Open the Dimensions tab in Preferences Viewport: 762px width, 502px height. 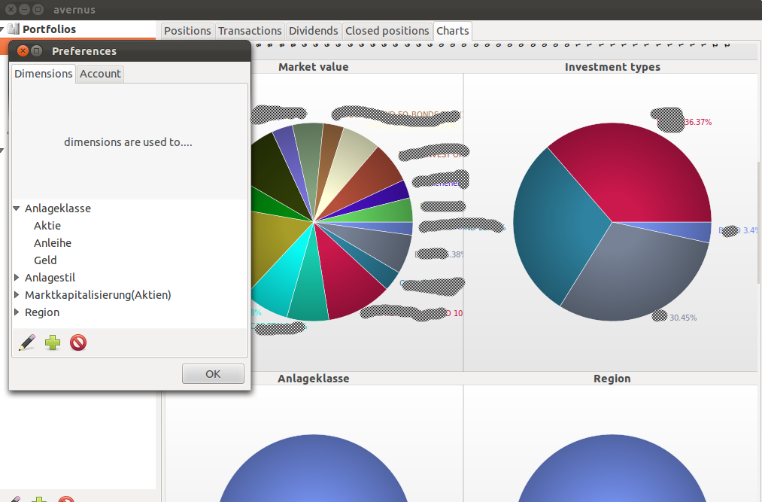click(43, 74)
